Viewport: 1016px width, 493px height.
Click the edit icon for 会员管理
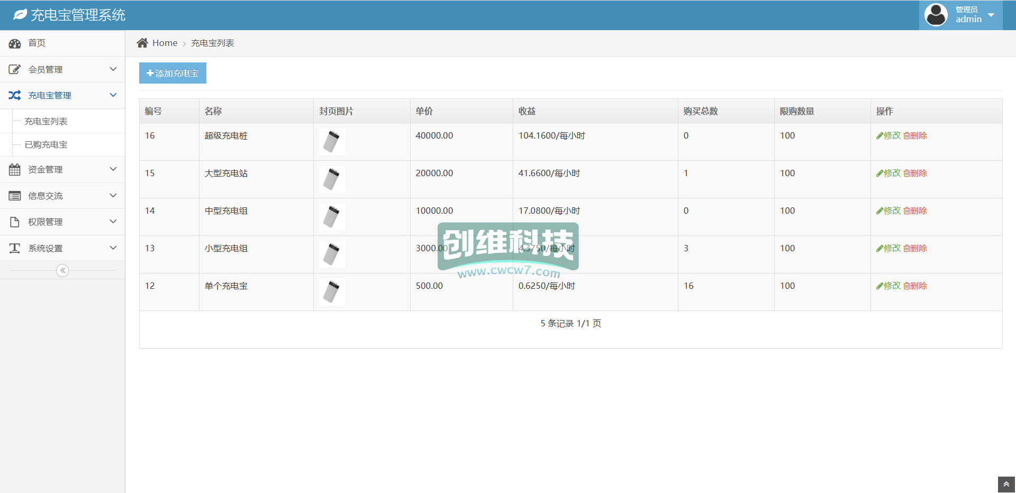[x=15, y=69]
